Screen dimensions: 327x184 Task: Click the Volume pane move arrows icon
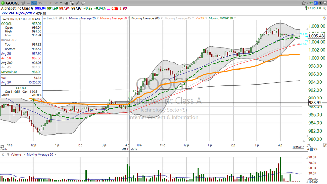coord(8,155)
